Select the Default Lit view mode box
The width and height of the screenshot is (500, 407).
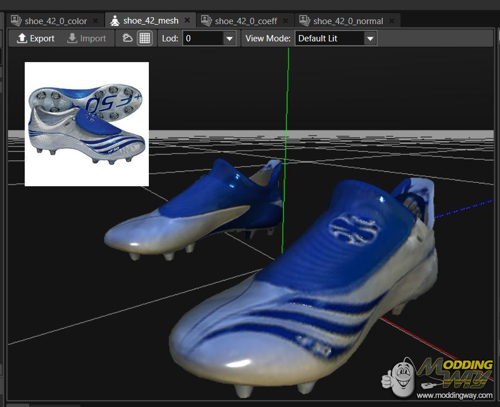coord(329,39)
